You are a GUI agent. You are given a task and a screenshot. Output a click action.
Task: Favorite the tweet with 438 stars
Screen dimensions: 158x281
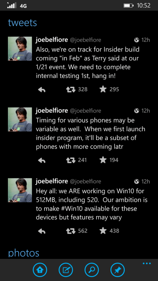[103, 231]
